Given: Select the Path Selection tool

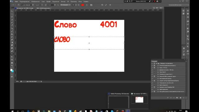Looking at the screenshot, I should [12, 57].
